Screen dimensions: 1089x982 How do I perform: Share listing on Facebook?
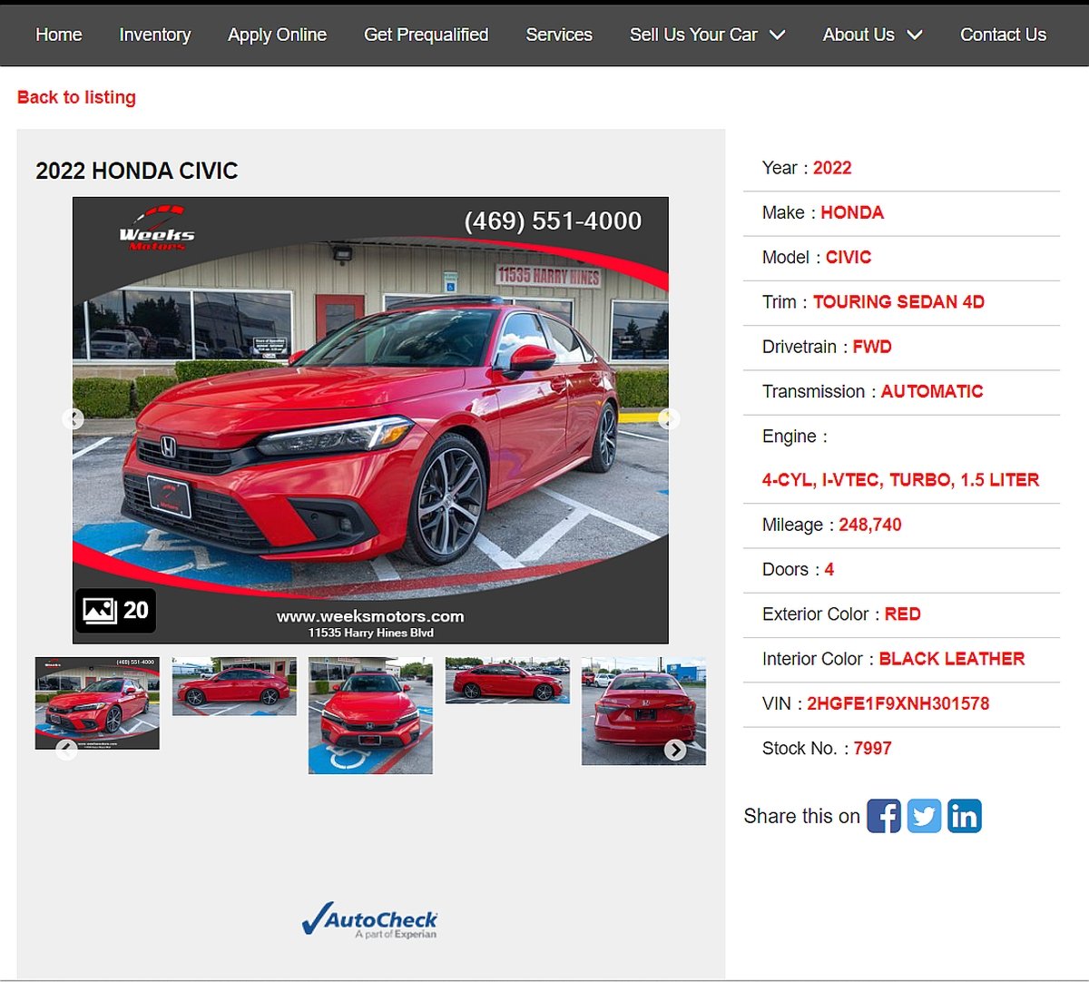tap(884, 816)
